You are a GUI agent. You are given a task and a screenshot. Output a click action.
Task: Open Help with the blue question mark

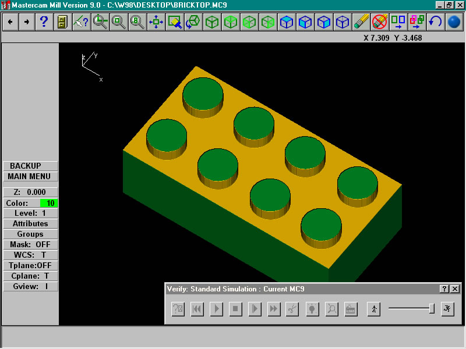(x=44, y=22)
